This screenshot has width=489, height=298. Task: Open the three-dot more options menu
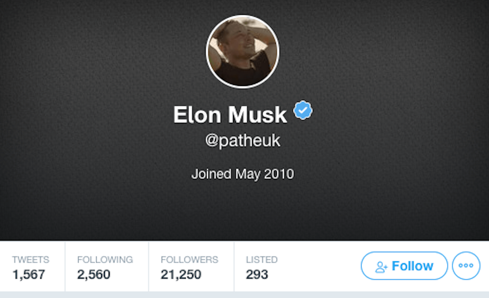(x=466, y=266)
